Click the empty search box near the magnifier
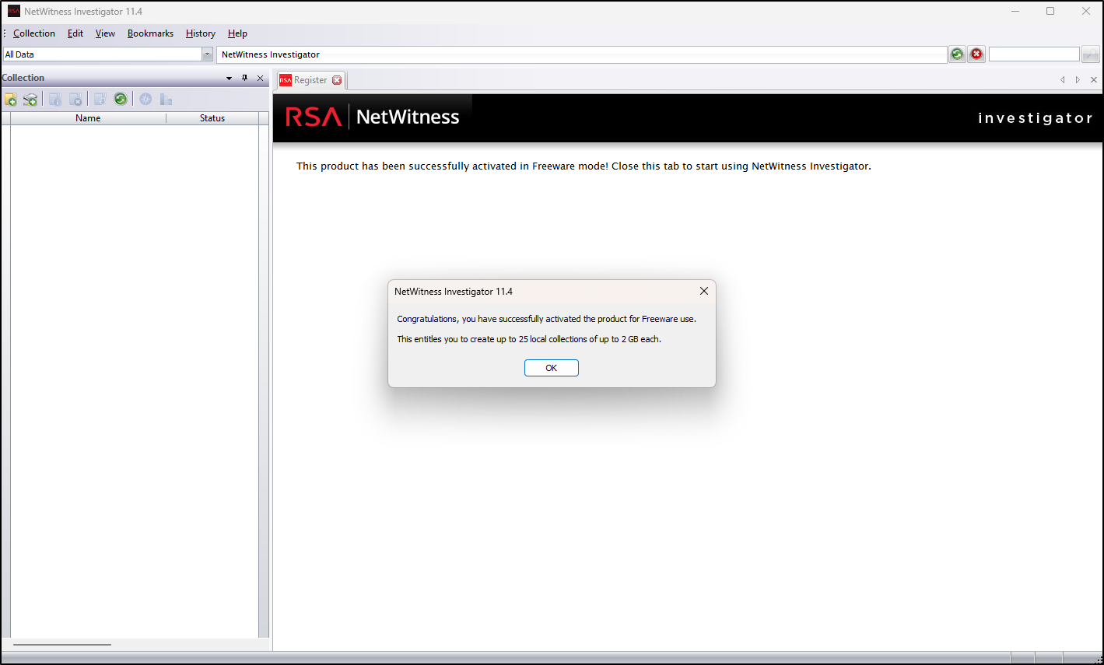This screenshot has height=665, width=1104. click(1034, 54)
